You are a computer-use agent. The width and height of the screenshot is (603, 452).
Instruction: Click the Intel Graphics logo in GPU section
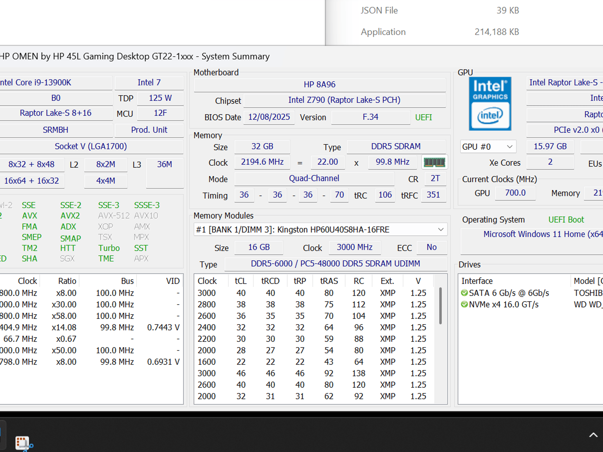coord(490,104)
